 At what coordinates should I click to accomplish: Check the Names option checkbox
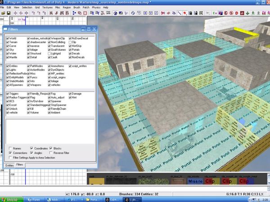tap(10, 148)
